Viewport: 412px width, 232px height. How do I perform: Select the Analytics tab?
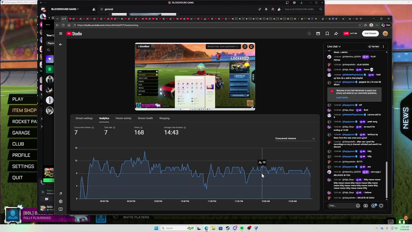104,118
